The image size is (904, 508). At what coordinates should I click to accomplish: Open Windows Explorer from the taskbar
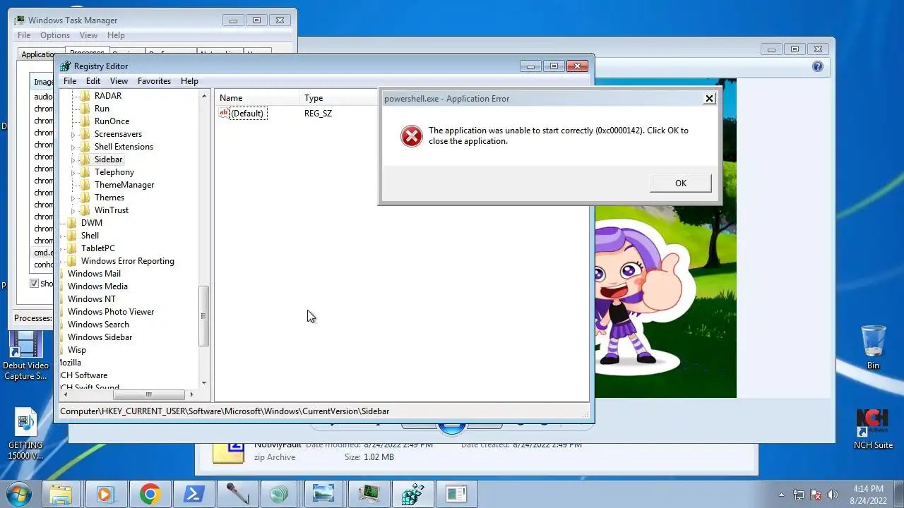[61, 494]
